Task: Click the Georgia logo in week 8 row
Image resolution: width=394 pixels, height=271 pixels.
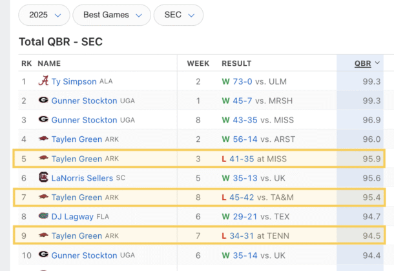Action: click(x=43, y=120)
